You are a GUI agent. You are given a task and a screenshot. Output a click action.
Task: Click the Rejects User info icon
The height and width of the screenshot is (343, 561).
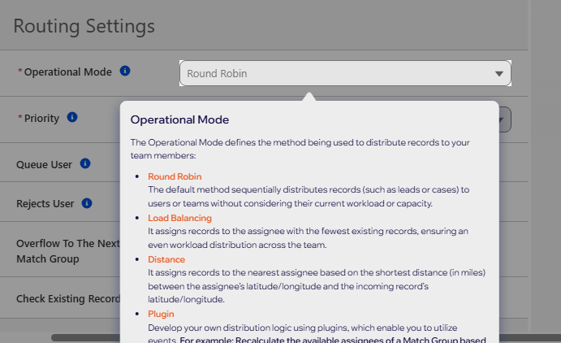pos(87,203)
